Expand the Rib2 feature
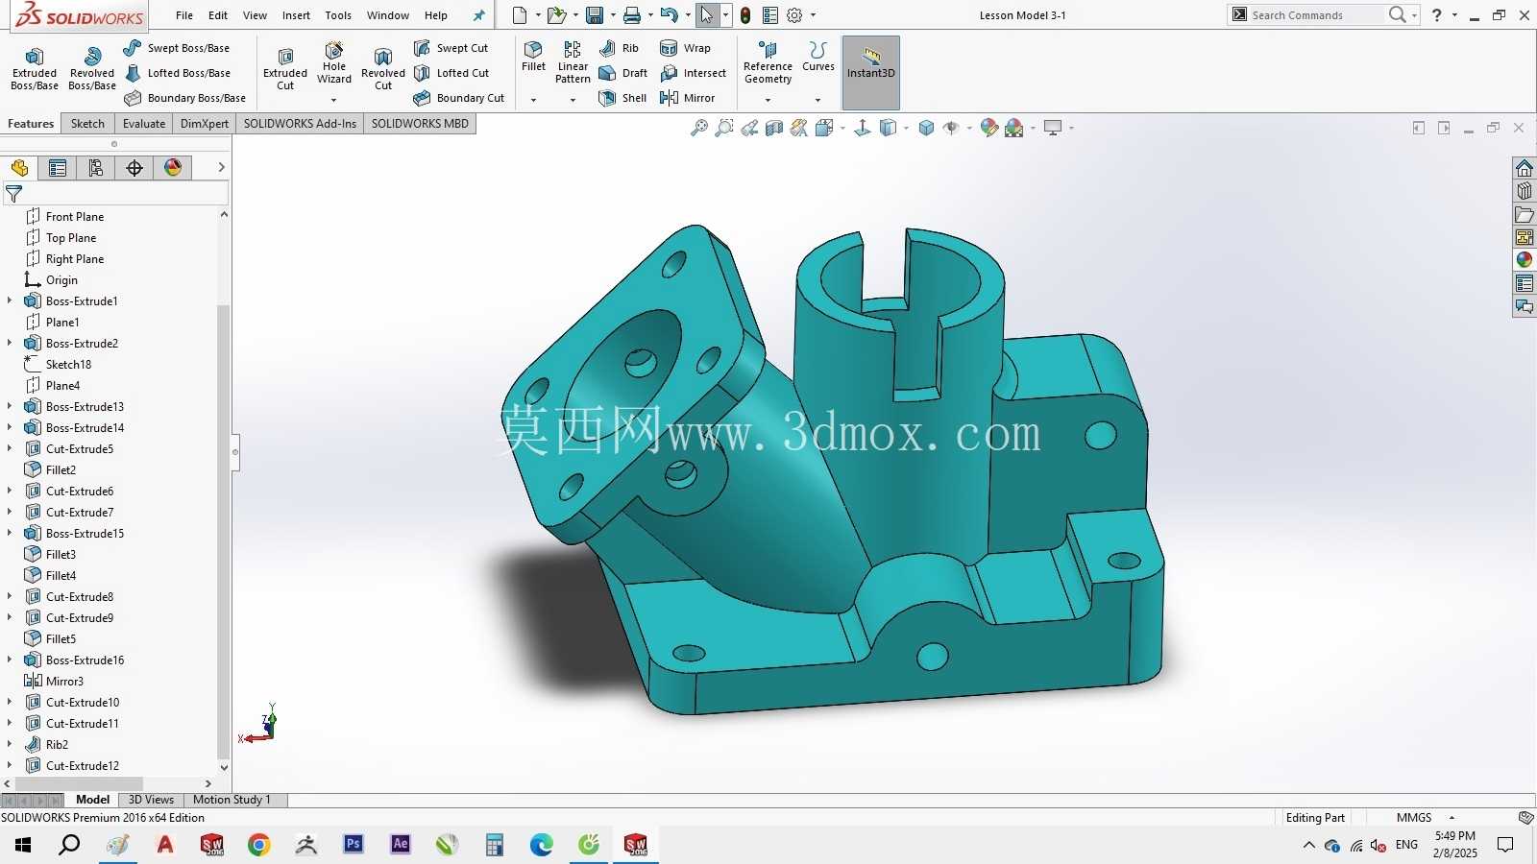The image size is (1537, 864). 10,745
